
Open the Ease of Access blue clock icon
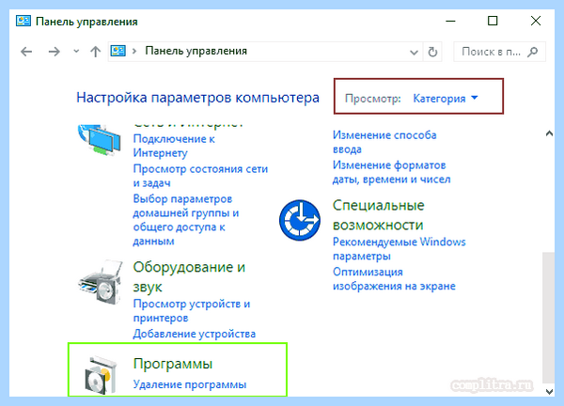(x=300, y=220)
